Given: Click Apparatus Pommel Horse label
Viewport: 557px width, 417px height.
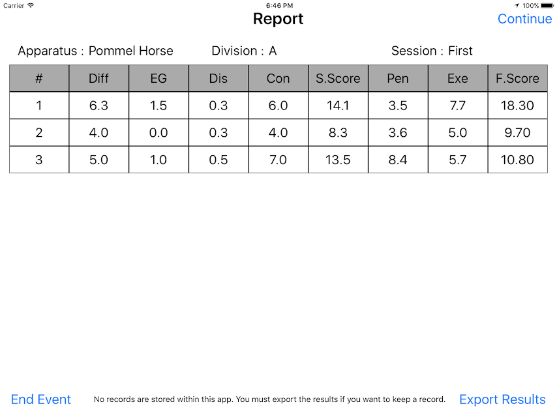Looking at the screenshot, I should coord(96,51).
